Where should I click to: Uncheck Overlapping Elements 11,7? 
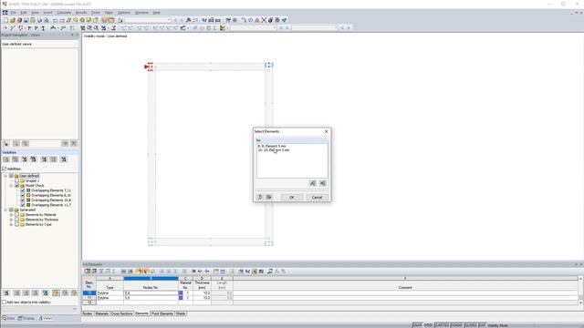click(22, 205)
